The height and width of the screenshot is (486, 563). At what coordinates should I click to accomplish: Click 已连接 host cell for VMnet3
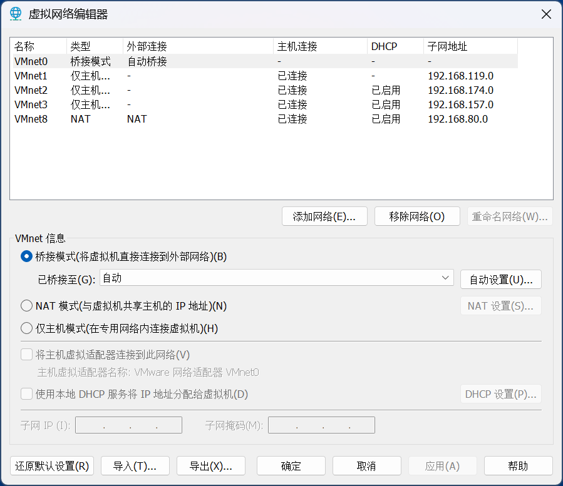(292, 104)
